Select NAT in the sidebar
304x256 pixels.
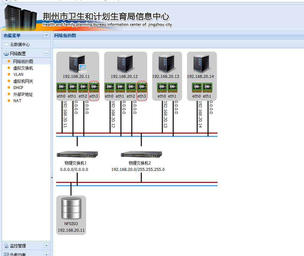(17, 101)
